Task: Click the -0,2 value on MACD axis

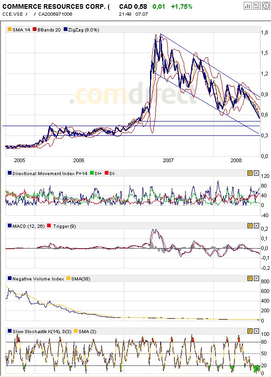Action: click(x=265, y=268)
